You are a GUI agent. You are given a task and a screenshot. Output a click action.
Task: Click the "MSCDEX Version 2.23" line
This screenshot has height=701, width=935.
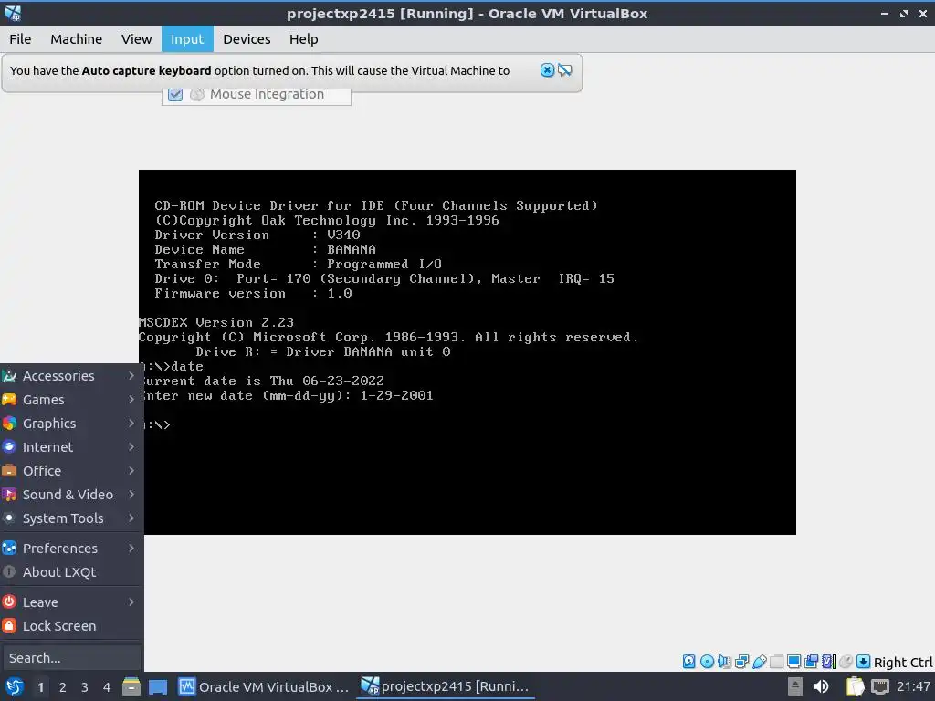[216, 323]
